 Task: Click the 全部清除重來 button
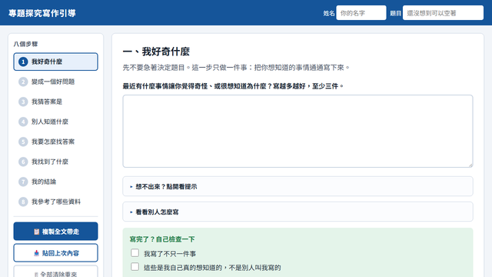pyautogui.click(x=55, y=272)
